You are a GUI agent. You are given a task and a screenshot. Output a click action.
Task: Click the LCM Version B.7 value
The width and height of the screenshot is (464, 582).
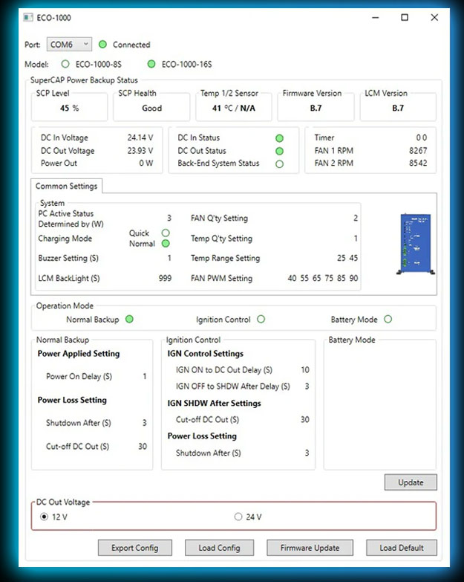coord(398,108)
